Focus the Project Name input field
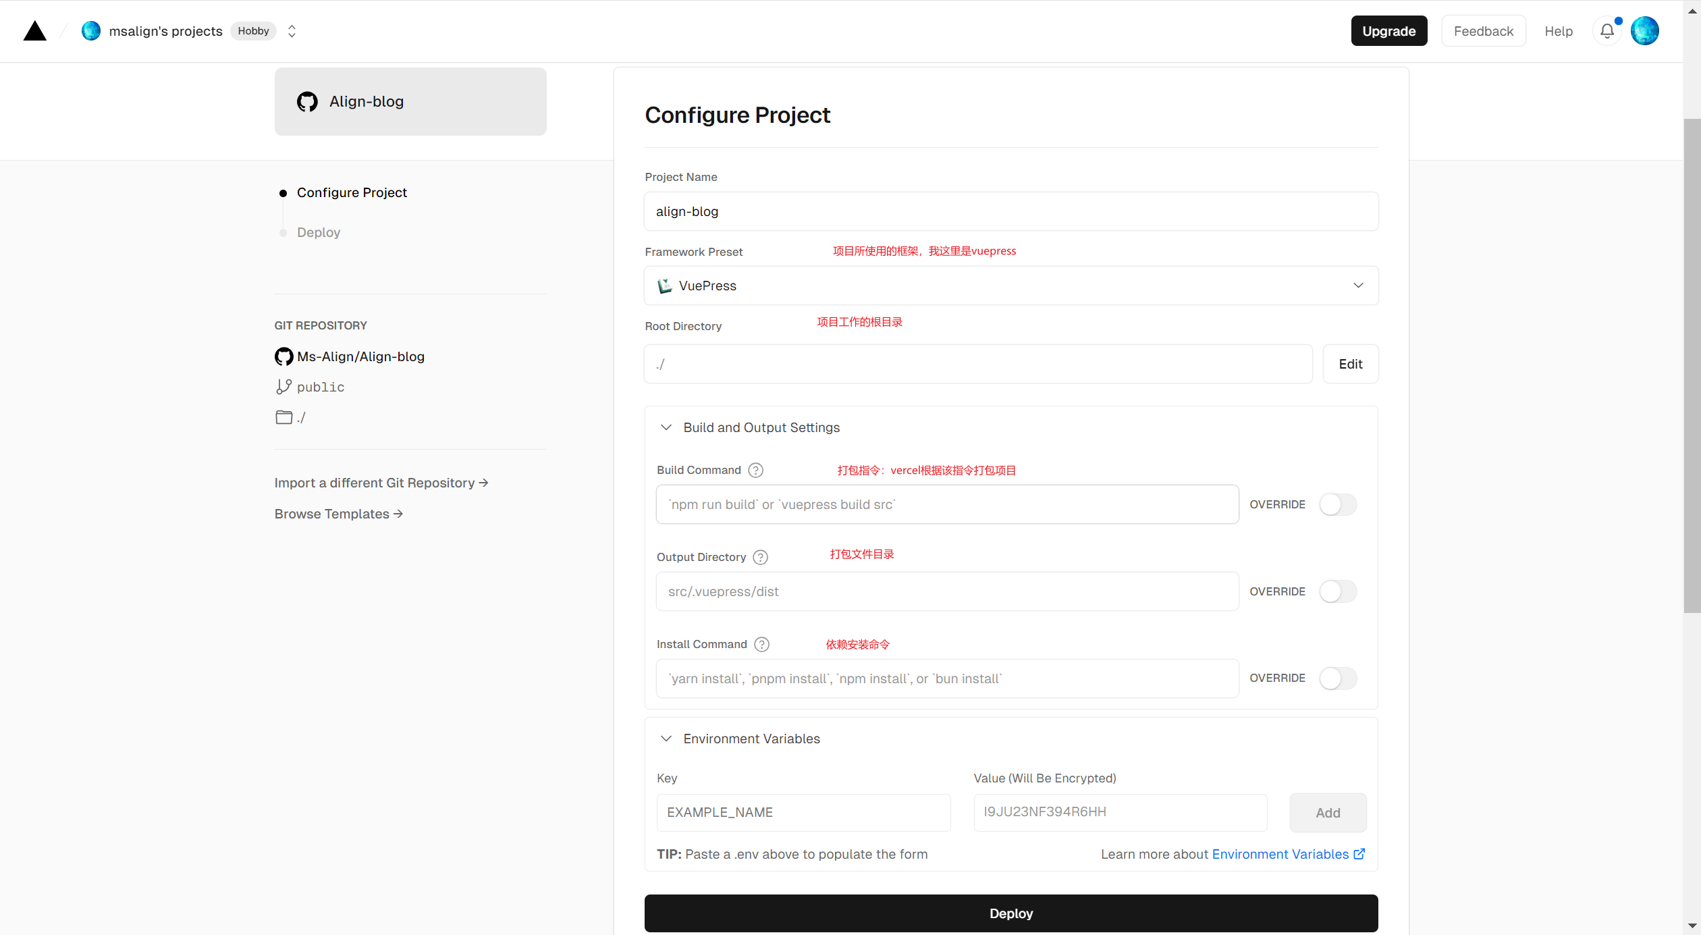 click(x=1011, y=211)
